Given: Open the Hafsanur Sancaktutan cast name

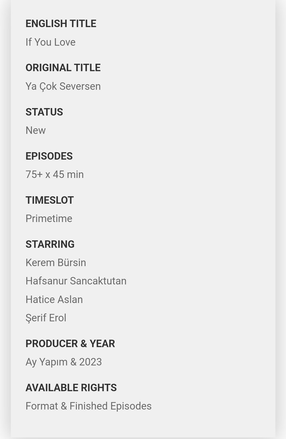Looking at the screenshot, I should coord(76,281).
